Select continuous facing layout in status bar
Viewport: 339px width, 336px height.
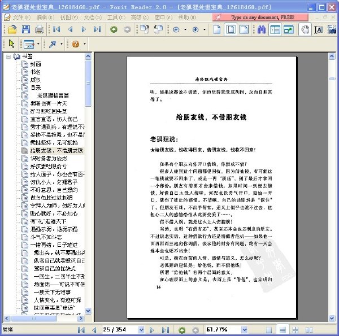click(295, 330)
